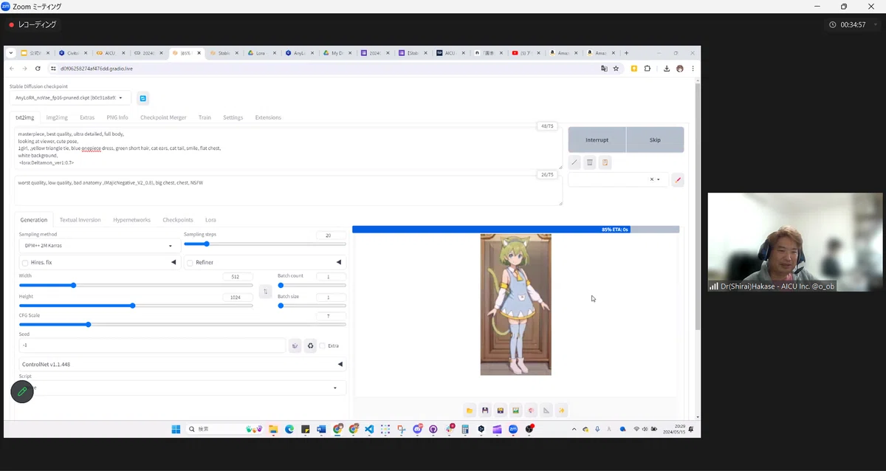Viewport: 886px width, 471px height.
Task: Open browser extensions puzzle icon
Action: (648, 69)
